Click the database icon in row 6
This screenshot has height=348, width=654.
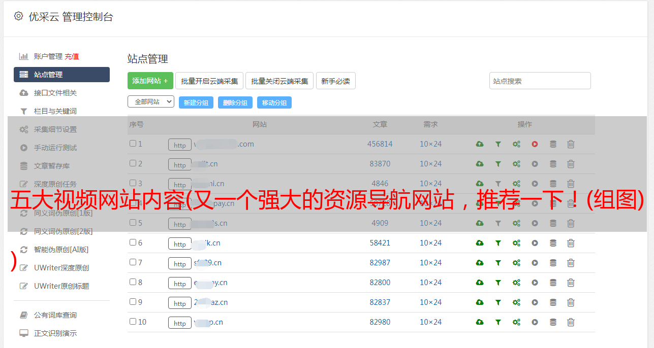(553, 243)
